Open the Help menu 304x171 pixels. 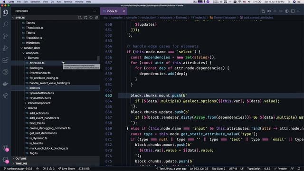pos(89,2)
